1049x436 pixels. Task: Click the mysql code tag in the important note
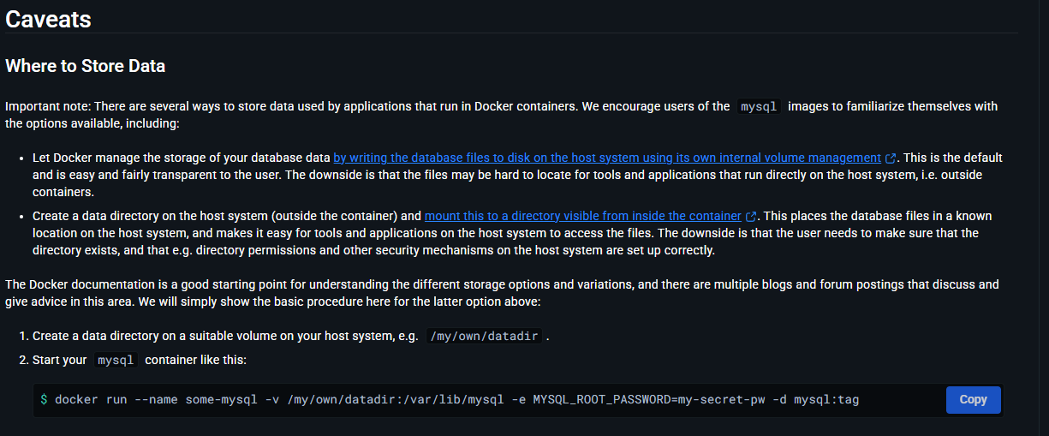(759, 107)
